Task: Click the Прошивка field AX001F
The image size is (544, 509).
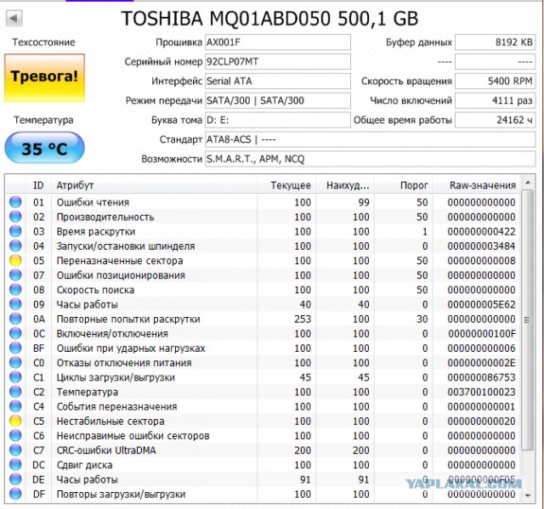Action: coord(278,42)
